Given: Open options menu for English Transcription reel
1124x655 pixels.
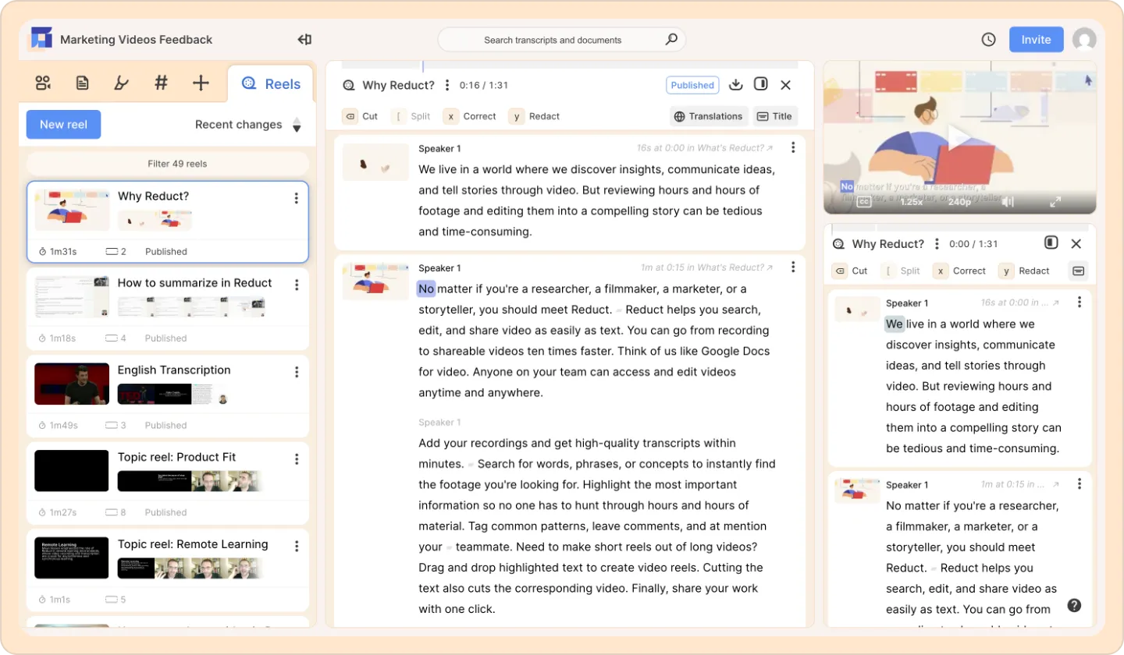Looking at the screenshot, I should [x=296, y=372].
